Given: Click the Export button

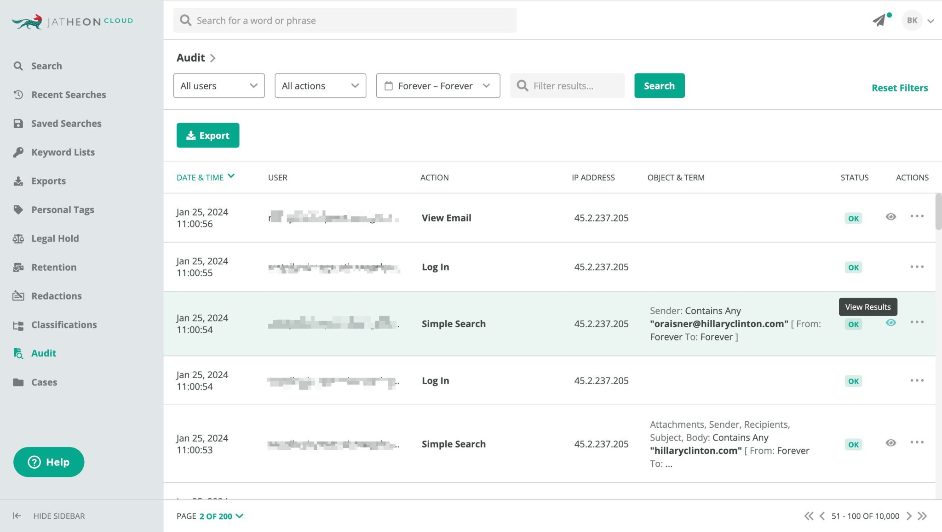Looking at the screenshot, I should point(208,136).
